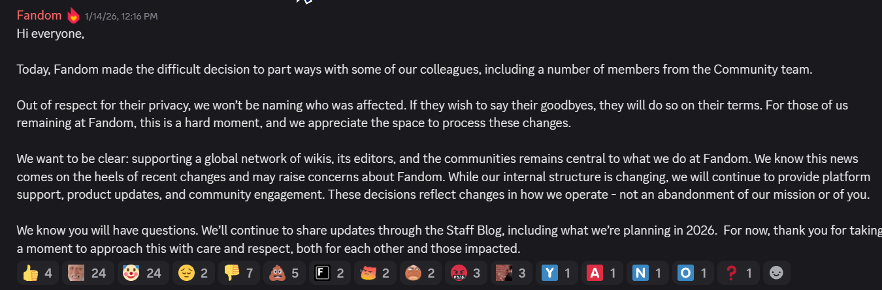Click the thumbs up reaction
This screenshot has height=290, width=882.
[37, 272]
